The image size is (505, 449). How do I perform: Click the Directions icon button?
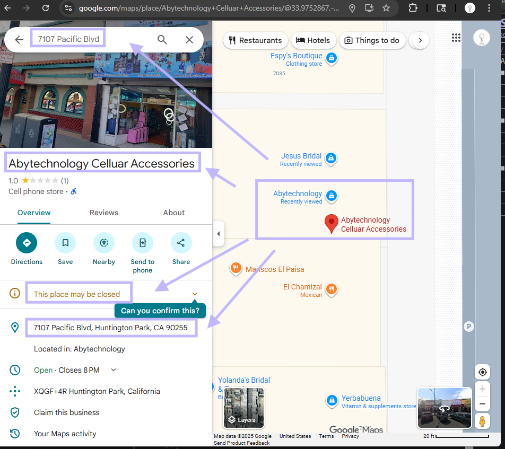(27, 243)
